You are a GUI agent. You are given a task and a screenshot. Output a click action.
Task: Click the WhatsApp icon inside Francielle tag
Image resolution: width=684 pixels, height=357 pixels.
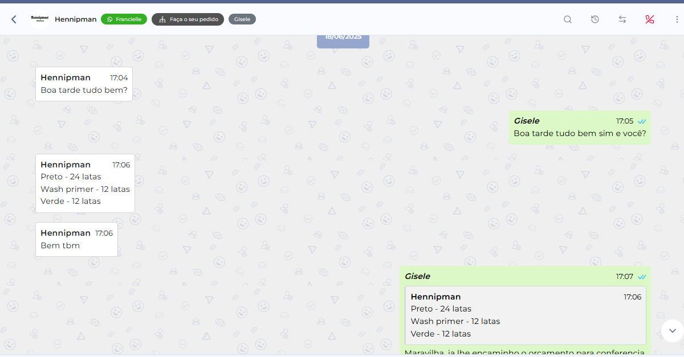110,19
